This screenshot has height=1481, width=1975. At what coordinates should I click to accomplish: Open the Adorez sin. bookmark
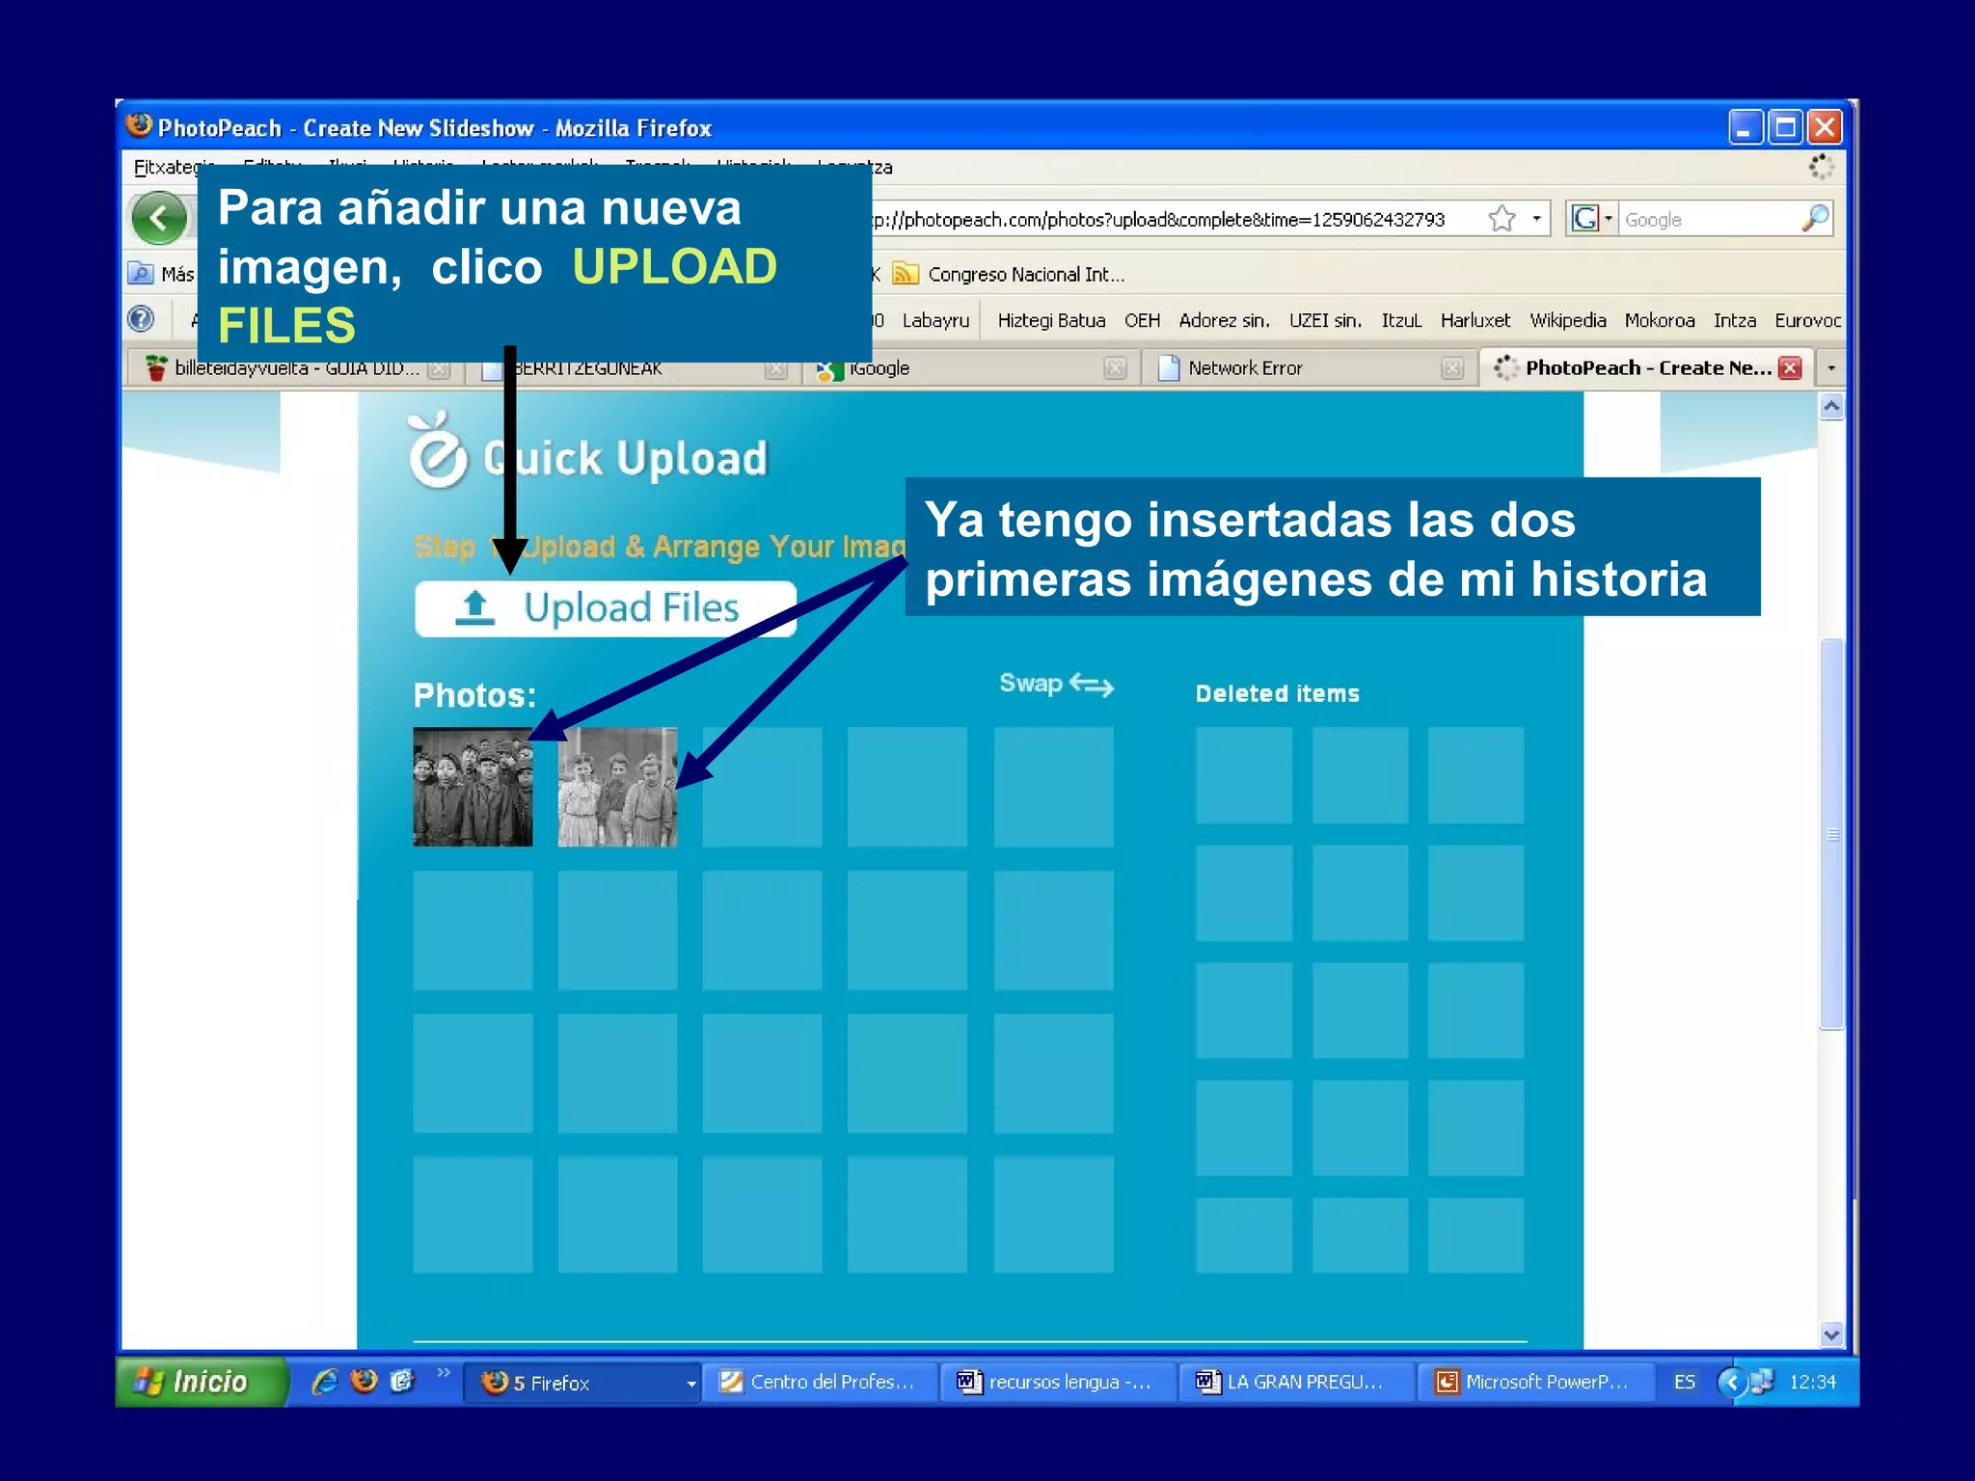click(x=1224, y=320)
